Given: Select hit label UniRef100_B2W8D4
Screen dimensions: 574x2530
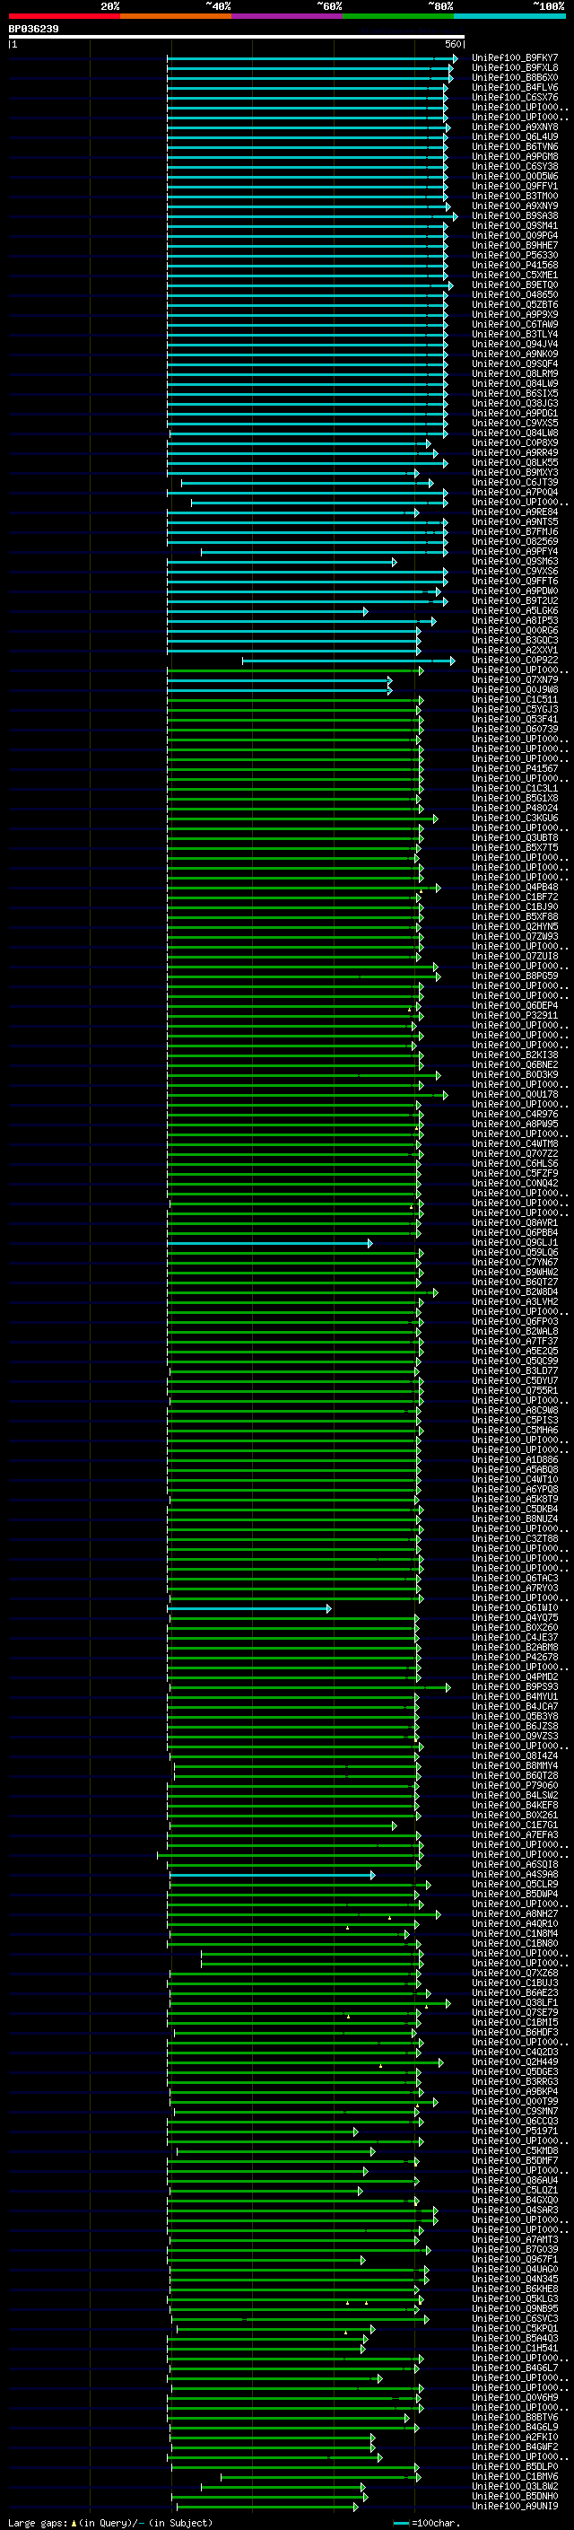Looking at the screenshot, I should click(x=515, y=1291).
